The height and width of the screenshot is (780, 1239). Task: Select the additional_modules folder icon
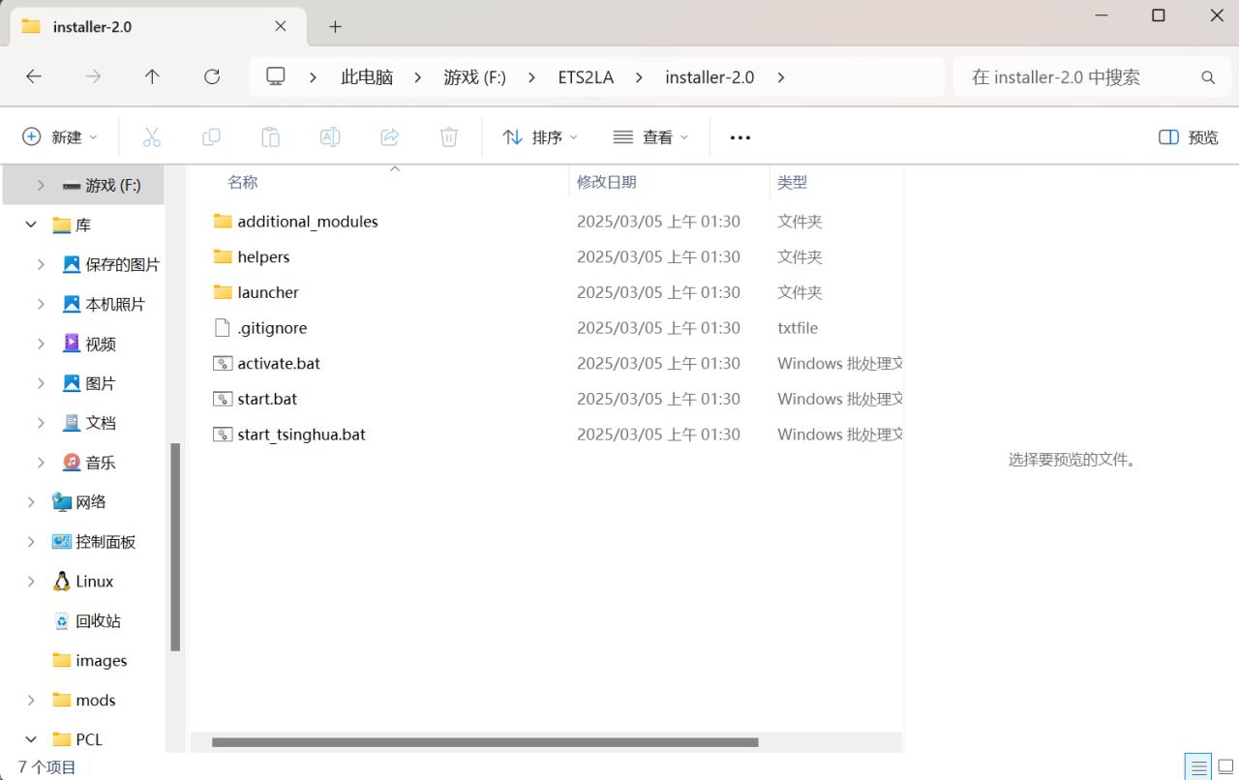click(x=223, y=222)
